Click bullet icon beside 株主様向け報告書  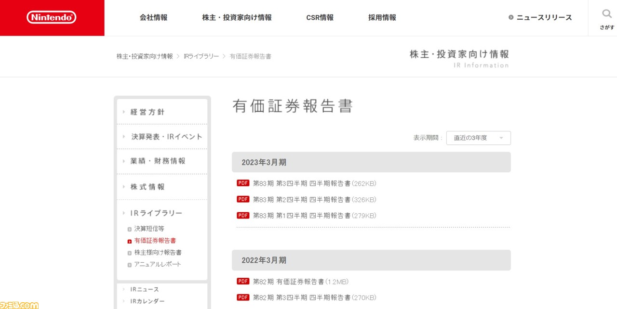[130, 253]
